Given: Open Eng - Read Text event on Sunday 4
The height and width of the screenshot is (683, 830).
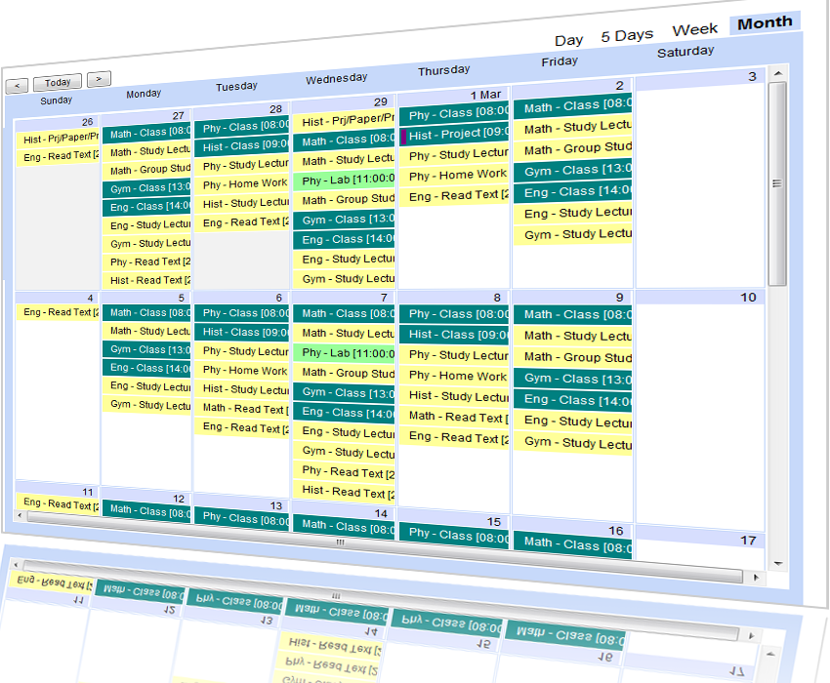Looking at the screenshot, I should 59,312.
